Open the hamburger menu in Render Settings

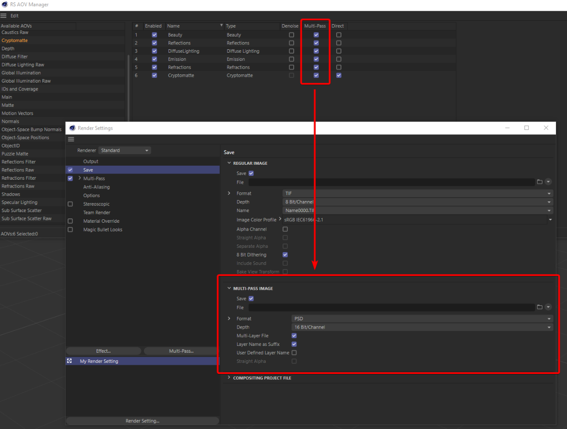pyautogui.click(x=71, y=139)
